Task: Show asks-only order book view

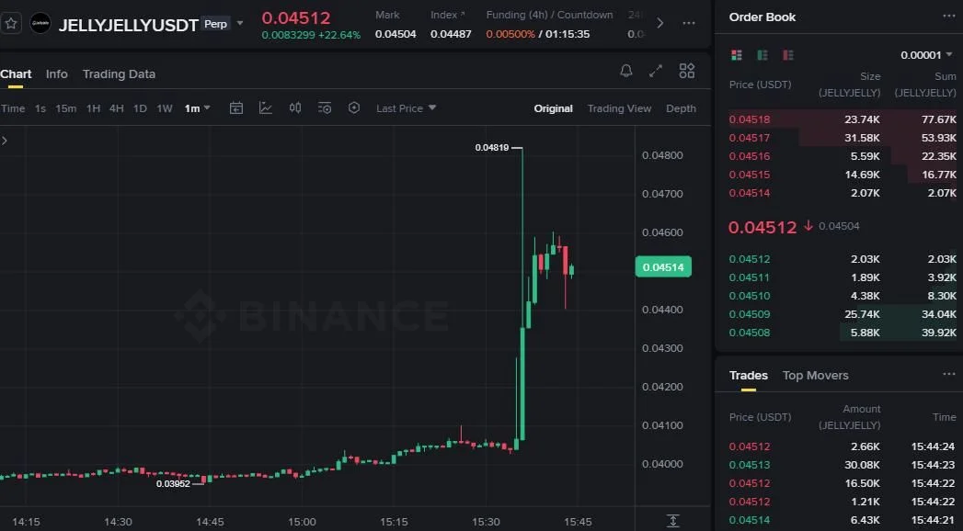Action: pyautogui.click(x=788, y=55)
